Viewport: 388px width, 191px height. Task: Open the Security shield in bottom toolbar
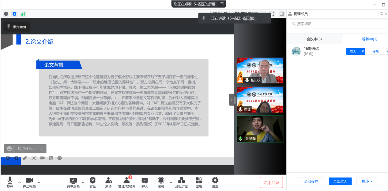[92, 181]
